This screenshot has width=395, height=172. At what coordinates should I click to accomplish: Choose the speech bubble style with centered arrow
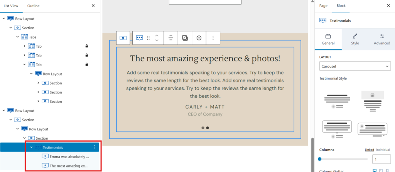[x=337, y=129]
